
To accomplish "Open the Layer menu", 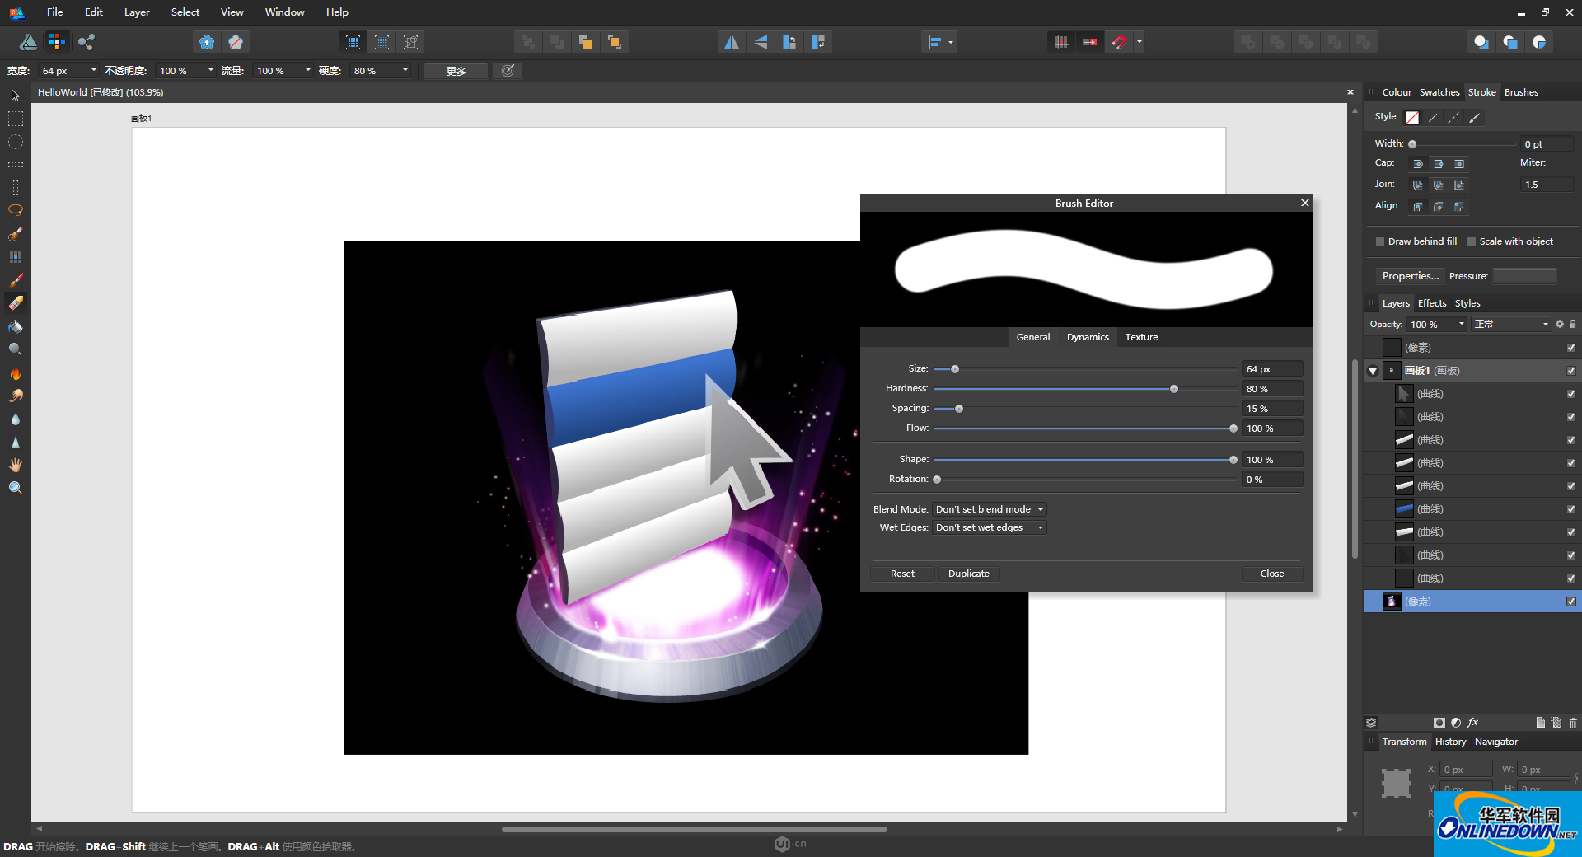I will [137, 12].
